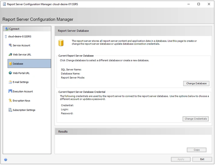Go to Web Portal URL page
The width and height of the screenshot is (215, 165).
tap(21, 73)
